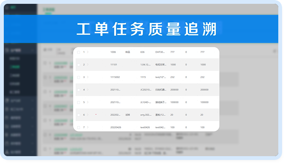This screenshot has height=163, width=284.
Task: Select the 1115002 order number cell
Action: 115,77
